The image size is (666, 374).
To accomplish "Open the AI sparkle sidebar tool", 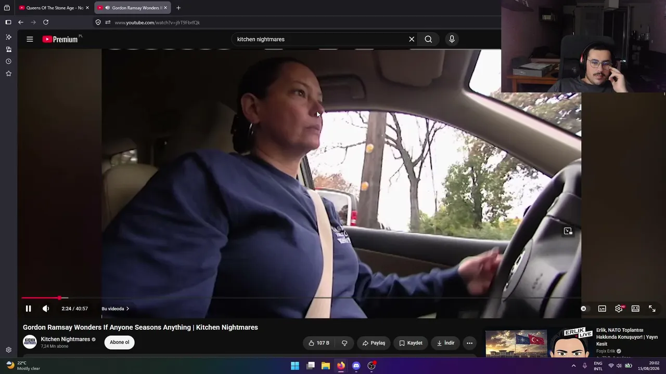I will [x=8, y=37].
